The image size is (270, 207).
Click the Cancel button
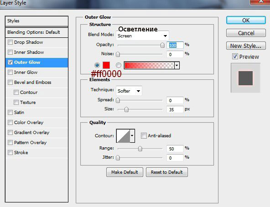click(246, 33)
